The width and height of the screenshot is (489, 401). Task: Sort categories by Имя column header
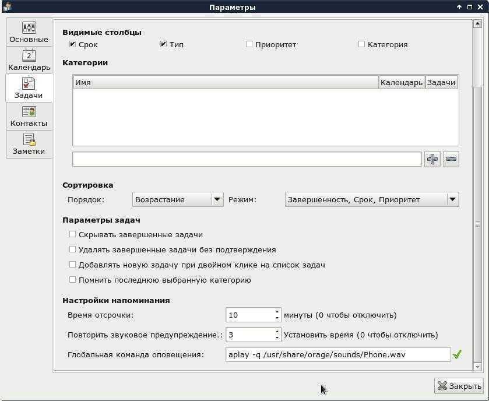(x=226, y=83)
